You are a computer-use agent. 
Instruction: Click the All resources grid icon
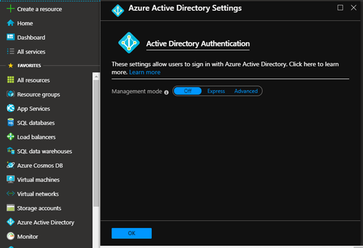point(10,80)
